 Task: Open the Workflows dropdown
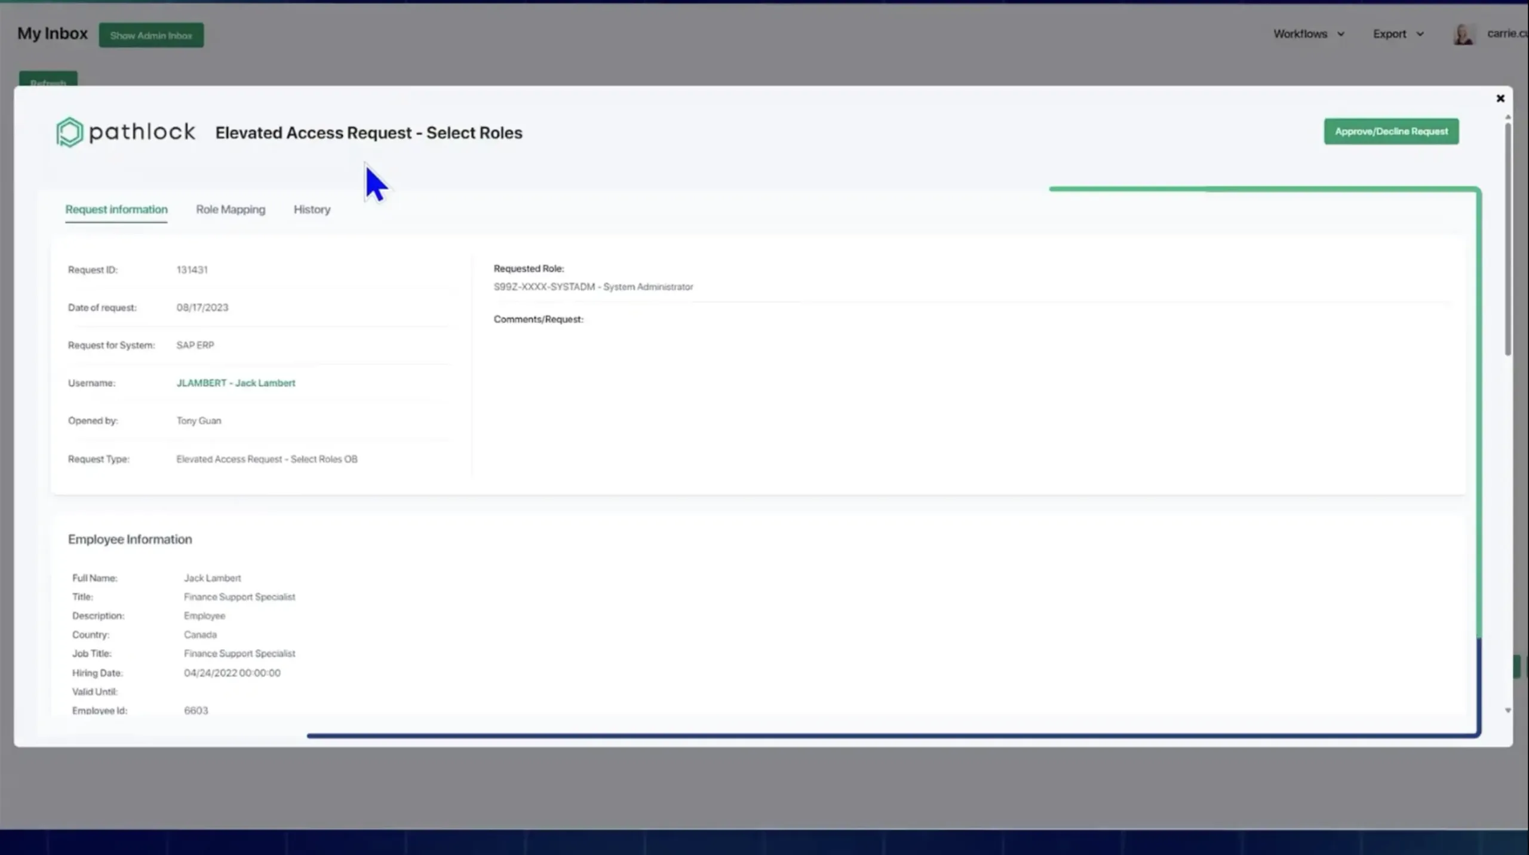click(x=1300, y=33)
